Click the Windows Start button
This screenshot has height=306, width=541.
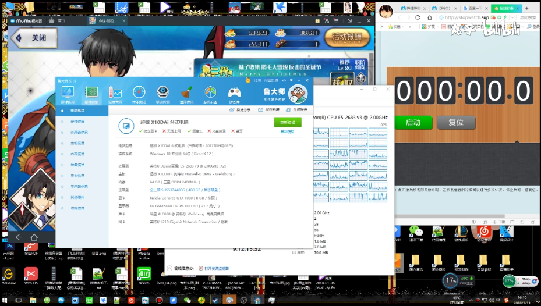tap(5, 300)
